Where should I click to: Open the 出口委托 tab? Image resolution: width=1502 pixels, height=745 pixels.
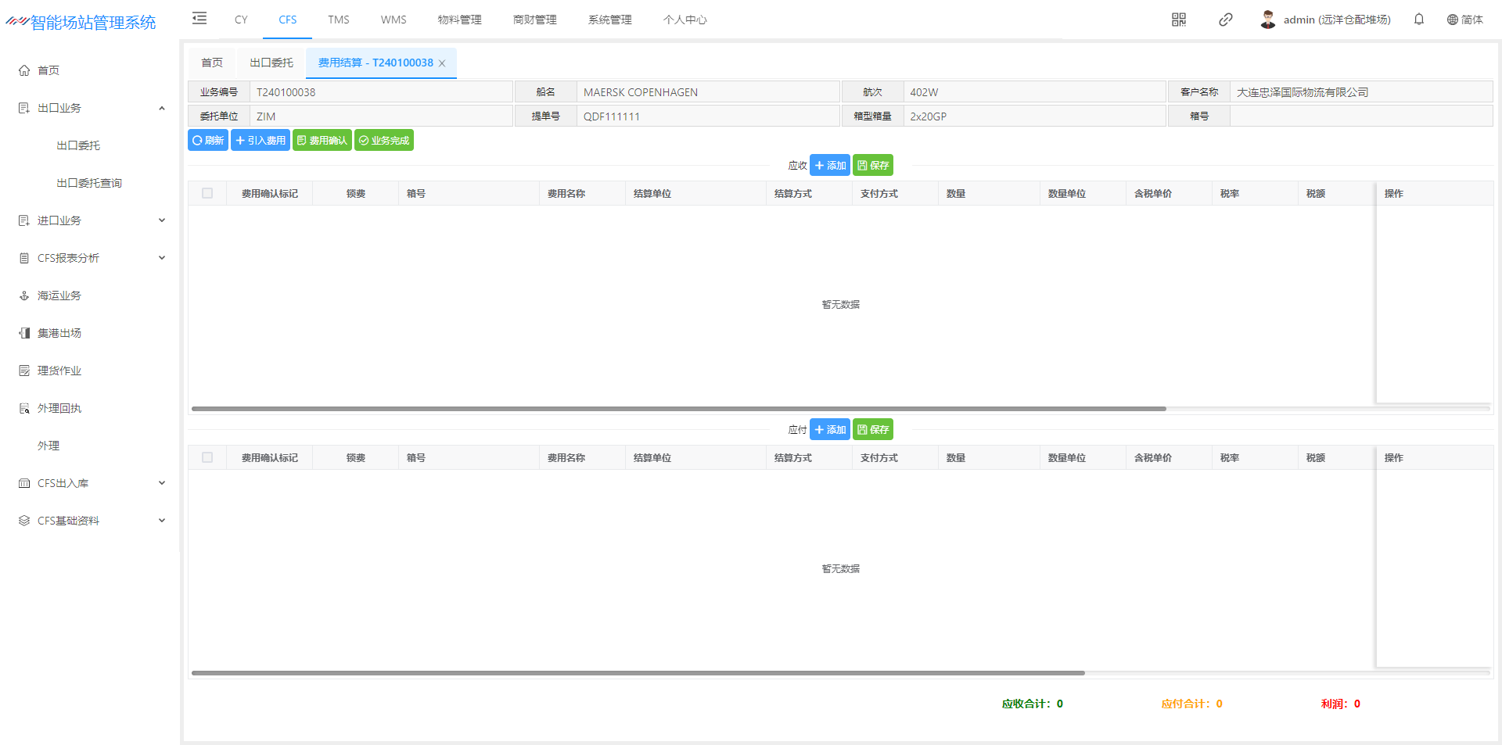[271, 63]
